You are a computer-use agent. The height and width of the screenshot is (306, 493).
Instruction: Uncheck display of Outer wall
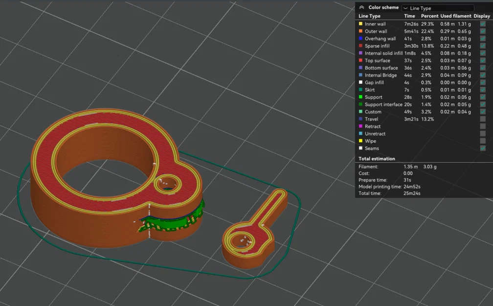[483, 31]
